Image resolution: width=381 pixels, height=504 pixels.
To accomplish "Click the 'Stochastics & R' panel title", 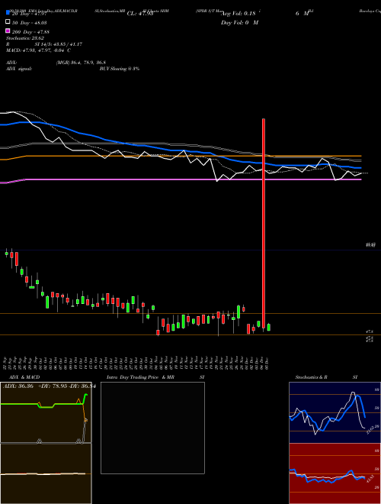I will [312, 377].
